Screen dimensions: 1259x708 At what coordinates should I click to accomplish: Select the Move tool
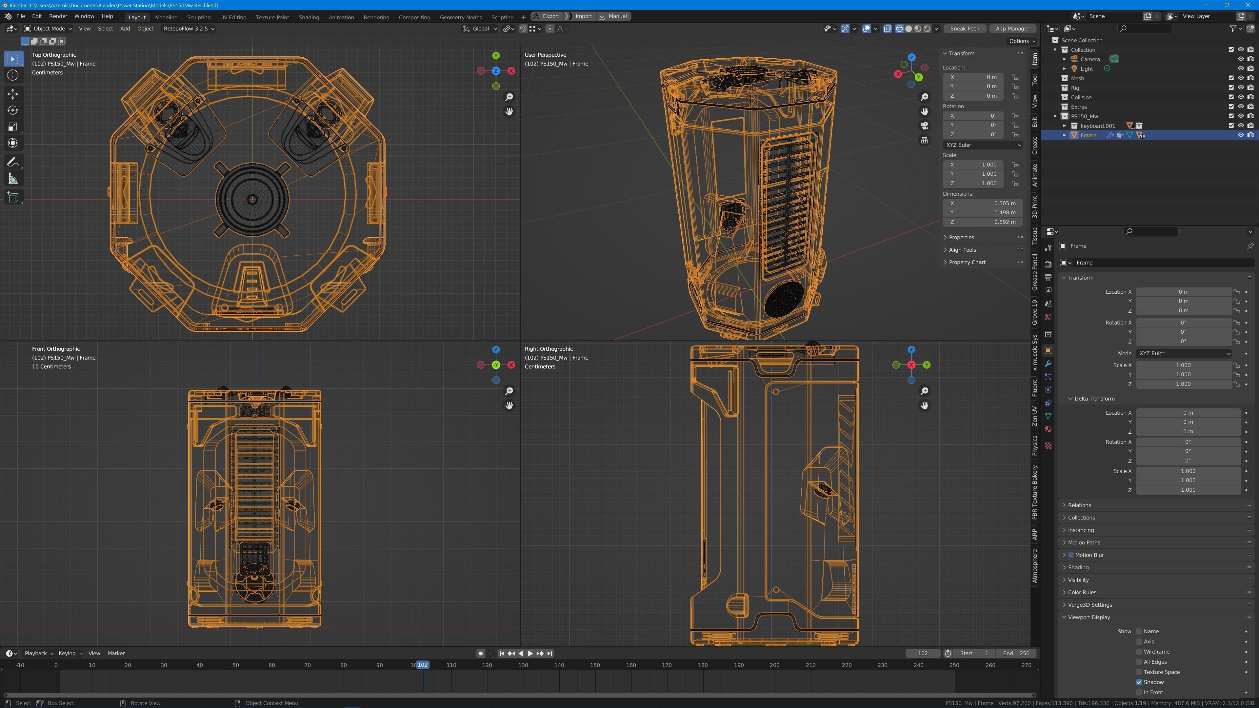[13, 94]
